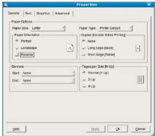Open the Paper Type dropdown
The width and height of the screenshot is (155, 136).
pyautogui.click(x=115, y=28)
